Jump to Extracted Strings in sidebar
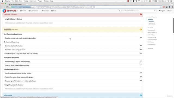Screen dimensions: 174x98 (x=152, y=37)
